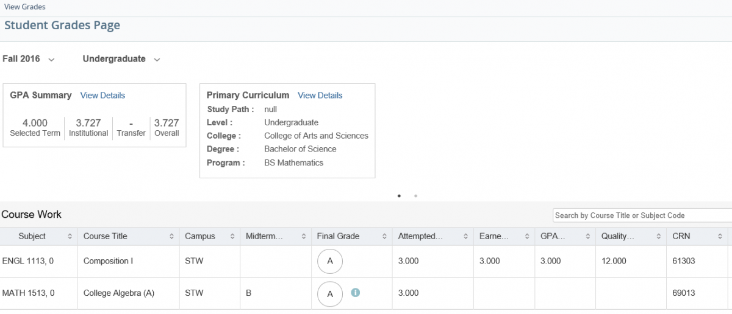Sort by Attempted hours column arrows

click(x=465, y=236)
